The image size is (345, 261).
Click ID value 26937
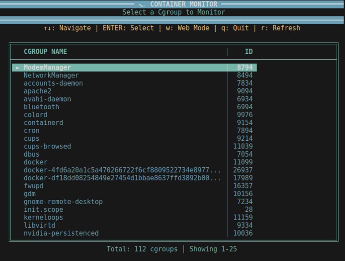(x=243, y=170)
